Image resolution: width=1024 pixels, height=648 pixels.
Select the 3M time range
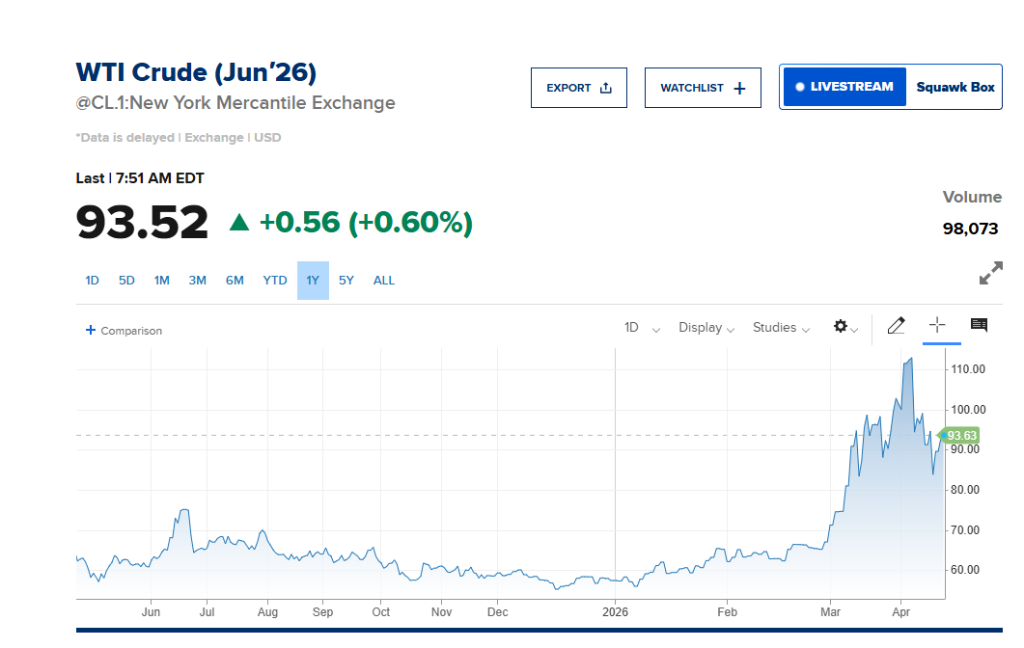(x=197, y=281)
